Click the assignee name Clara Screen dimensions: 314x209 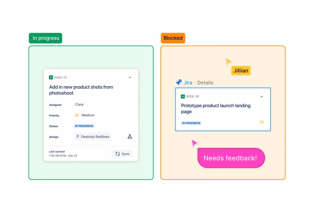click(x=79, y=104)
